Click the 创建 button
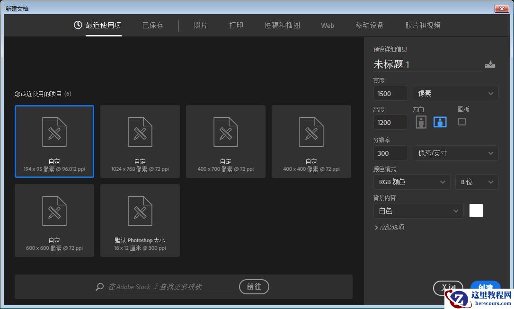Screen dimensions: 514x309 (x=485, y=287)
